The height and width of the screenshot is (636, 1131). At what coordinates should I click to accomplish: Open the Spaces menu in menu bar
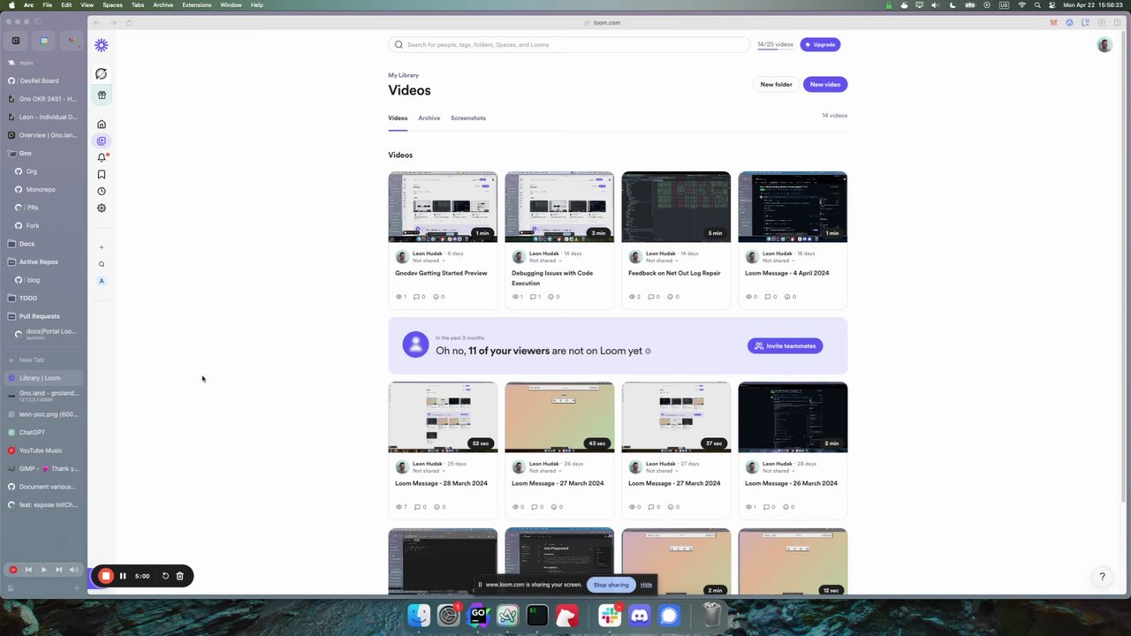tap(112, 5)
